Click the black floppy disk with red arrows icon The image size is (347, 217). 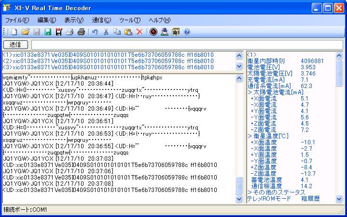pyautogui.click(x=59, y=32)
